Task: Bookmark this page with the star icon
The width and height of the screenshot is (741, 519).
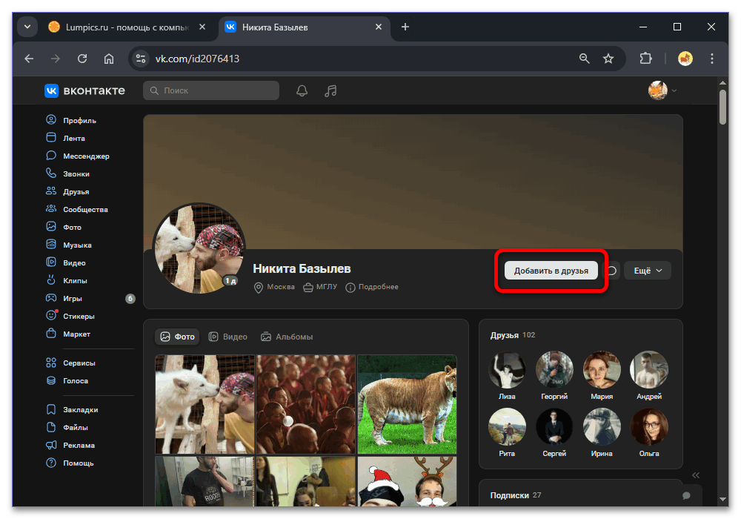Action: coord(608,59)
